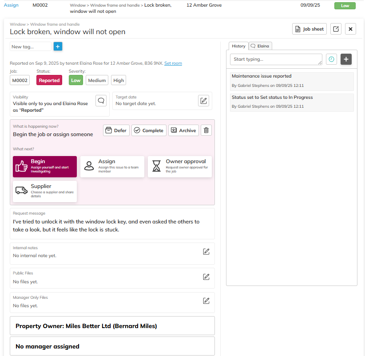365x356 pixels.
Task: Edit target date pencil icon
Action: (x=203, y=101)
